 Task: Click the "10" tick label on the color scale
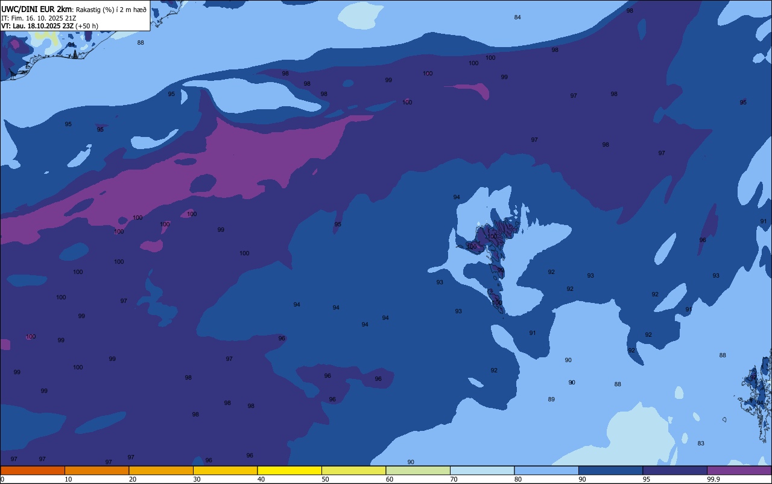[68, 479]
